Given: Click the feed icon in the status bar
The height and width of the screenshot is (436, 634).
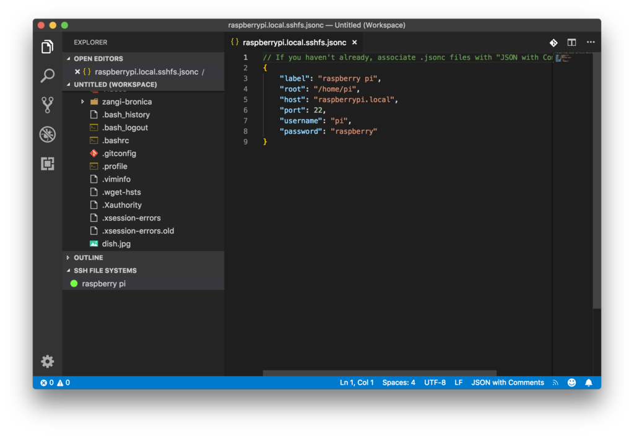Looking at the screenshot, I should point(555,383).
